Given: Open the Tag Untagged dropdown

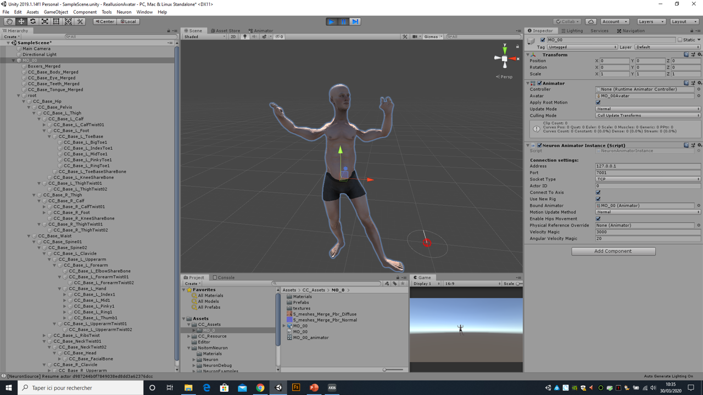Looking at the screenshot, I should click(x=582, y=47).
